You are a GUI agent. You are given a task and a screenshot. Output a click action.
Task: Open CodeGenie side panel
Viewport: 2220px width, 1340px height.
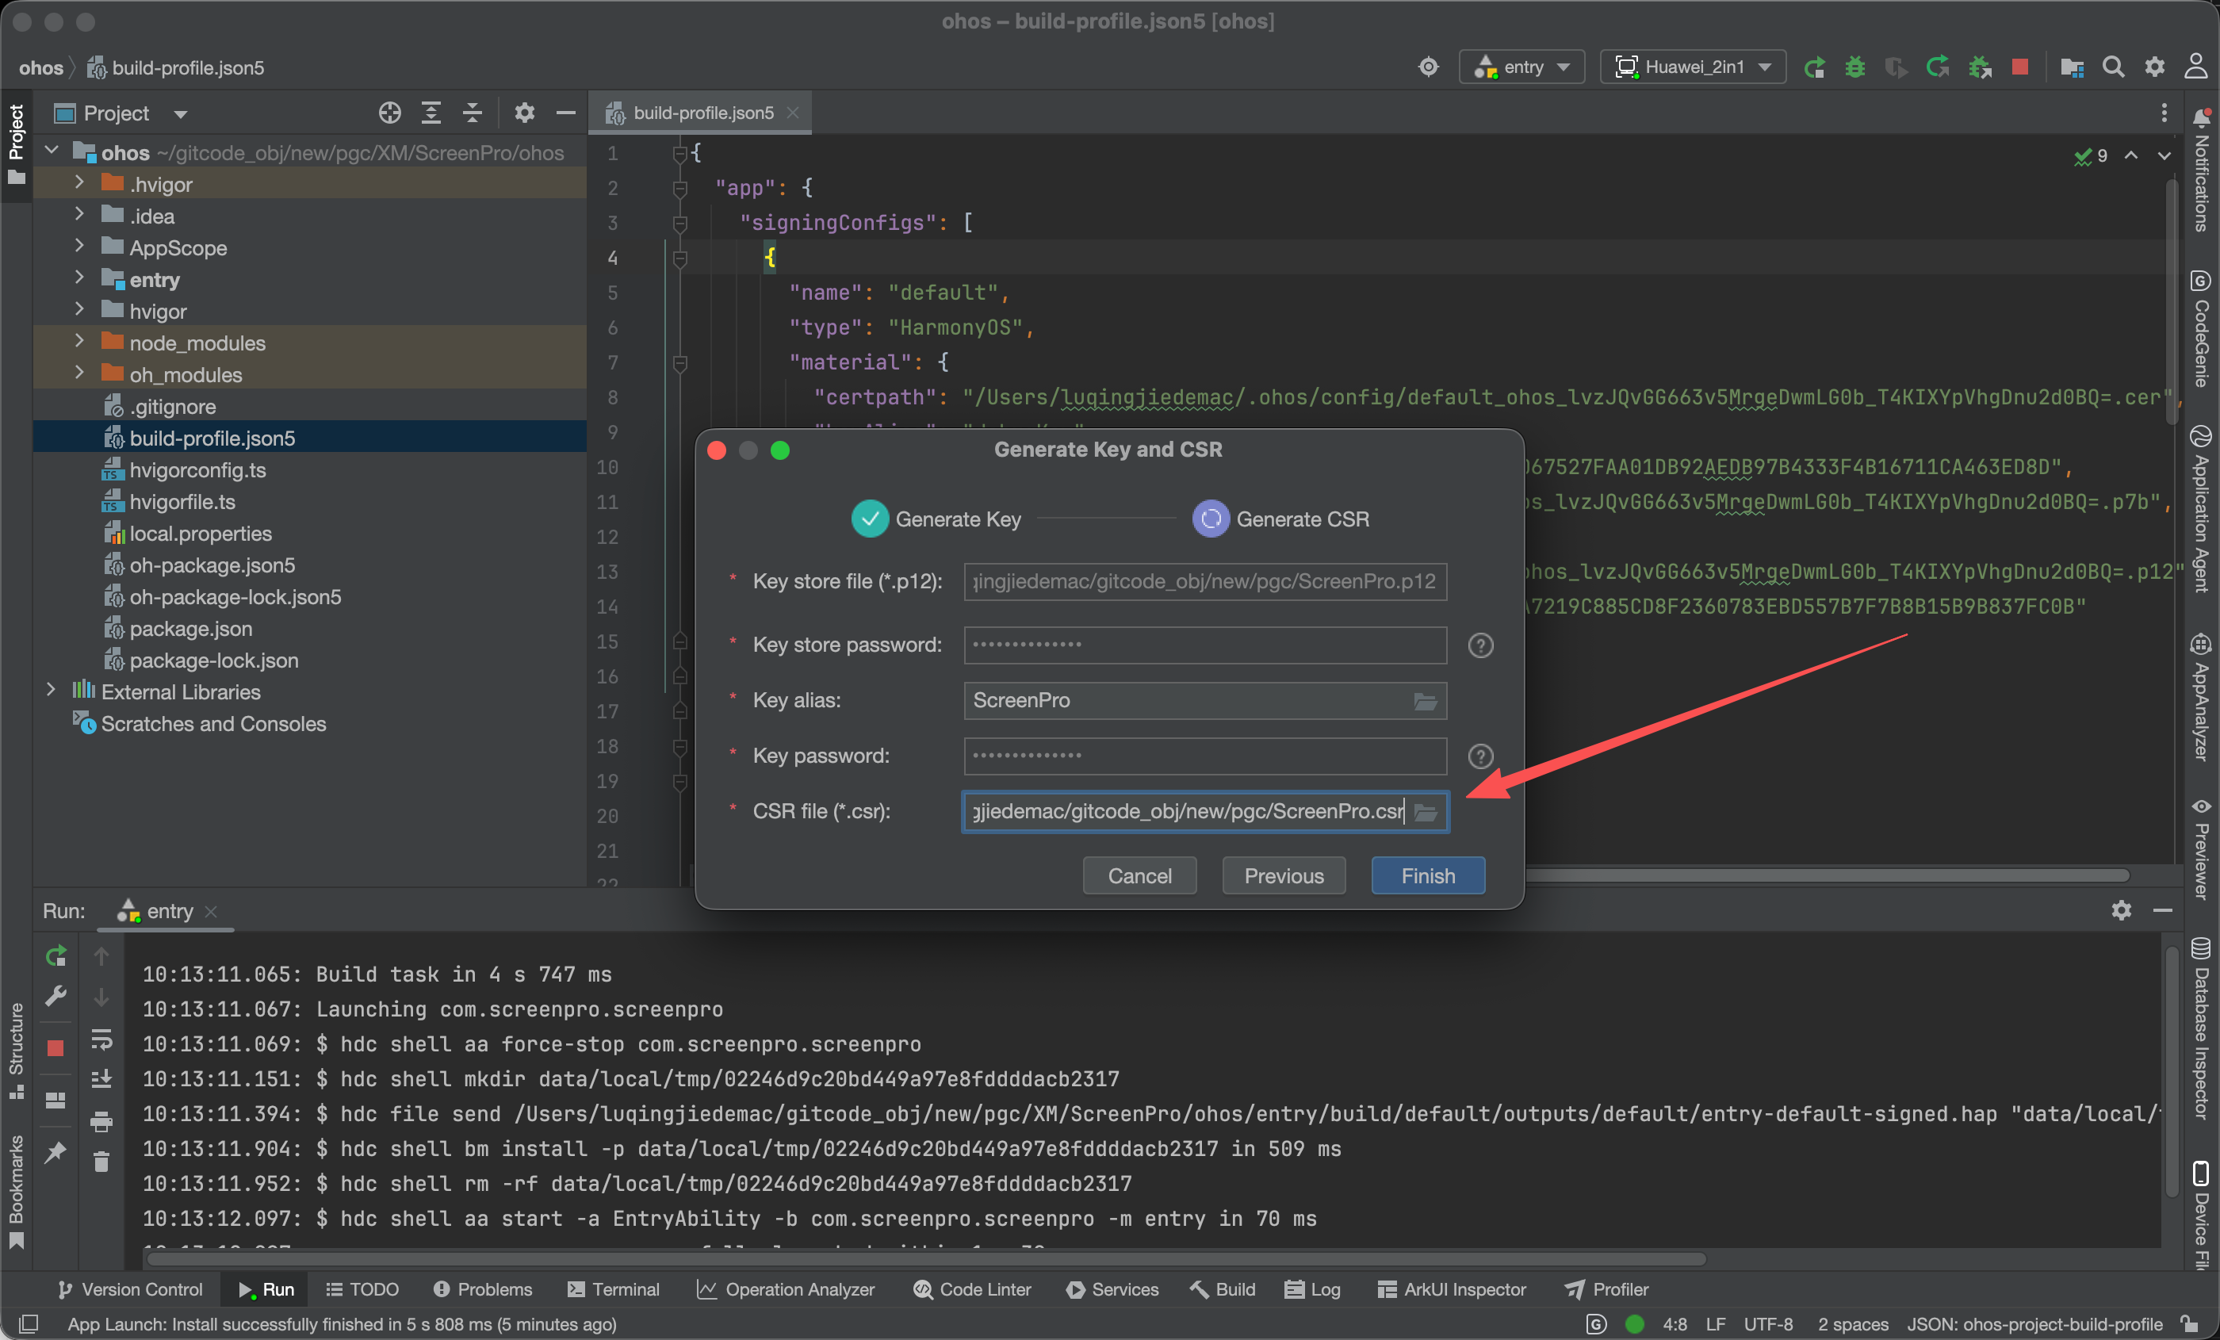tap(2201, 330)
